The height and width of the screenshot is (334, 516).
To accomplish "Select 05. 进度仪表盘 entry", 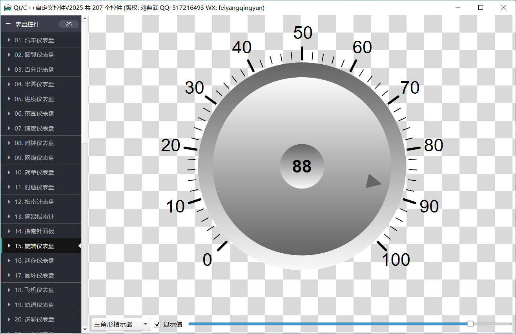I will tap(41, 99).
